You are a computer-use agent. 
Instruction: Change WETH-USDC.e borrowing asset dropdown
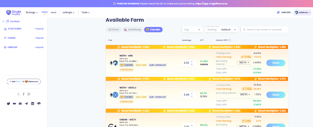pos(245,94)
